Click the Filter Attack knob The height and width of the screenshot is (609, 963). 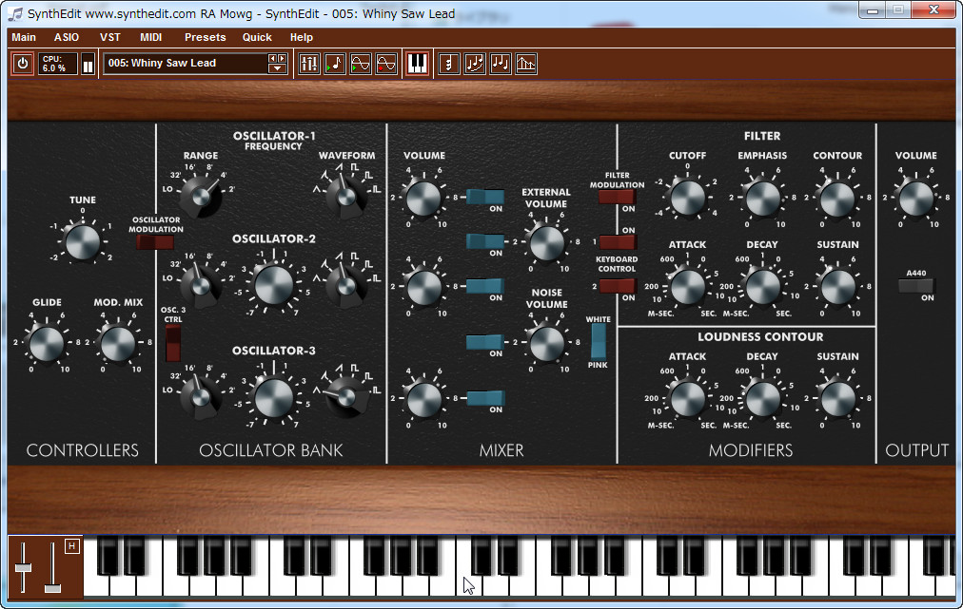click(x=688, y=286)
